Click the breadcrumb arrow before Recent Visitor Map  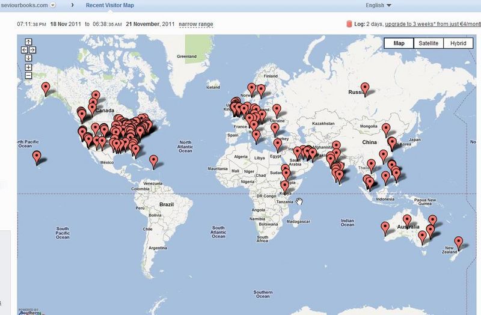72,5
